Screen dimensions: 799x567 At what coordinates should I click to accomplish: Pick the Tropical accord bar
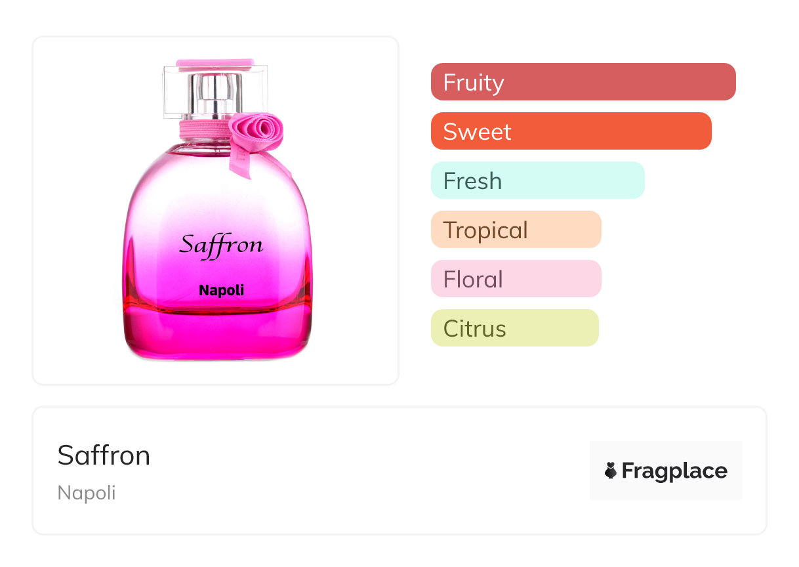pyautogui.click(x=516, y=230)
